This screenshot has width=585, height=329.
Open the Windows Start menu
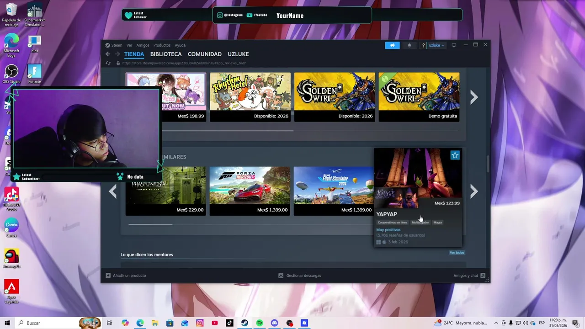click(7, 323)
